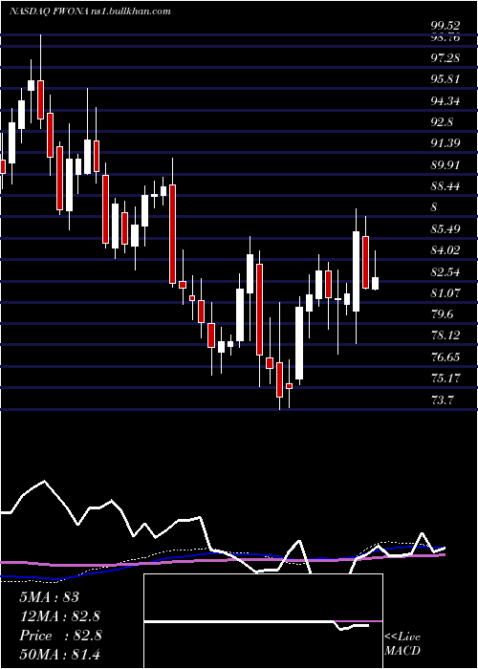The height and width of the screenshot is (669, 478).
Task: Click the last white candlestick on the right
Action: (x=375, y=283)
